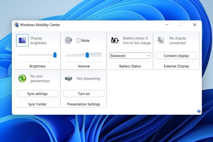Click the 'Windows Mobility Center' window title
Viewport: 213px width, 142px height.
click(x=40, y=25)
